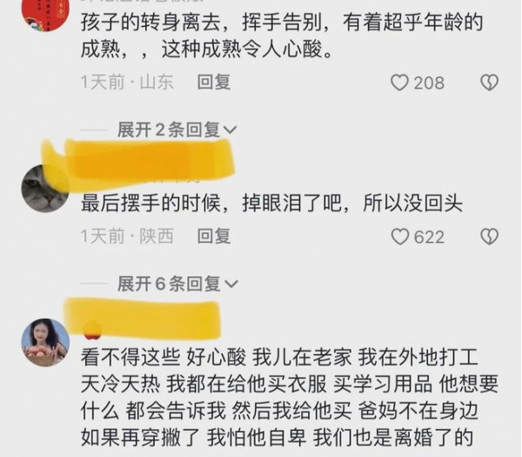Select comment text 看不得这些 好心酸

tap(164, 357)
